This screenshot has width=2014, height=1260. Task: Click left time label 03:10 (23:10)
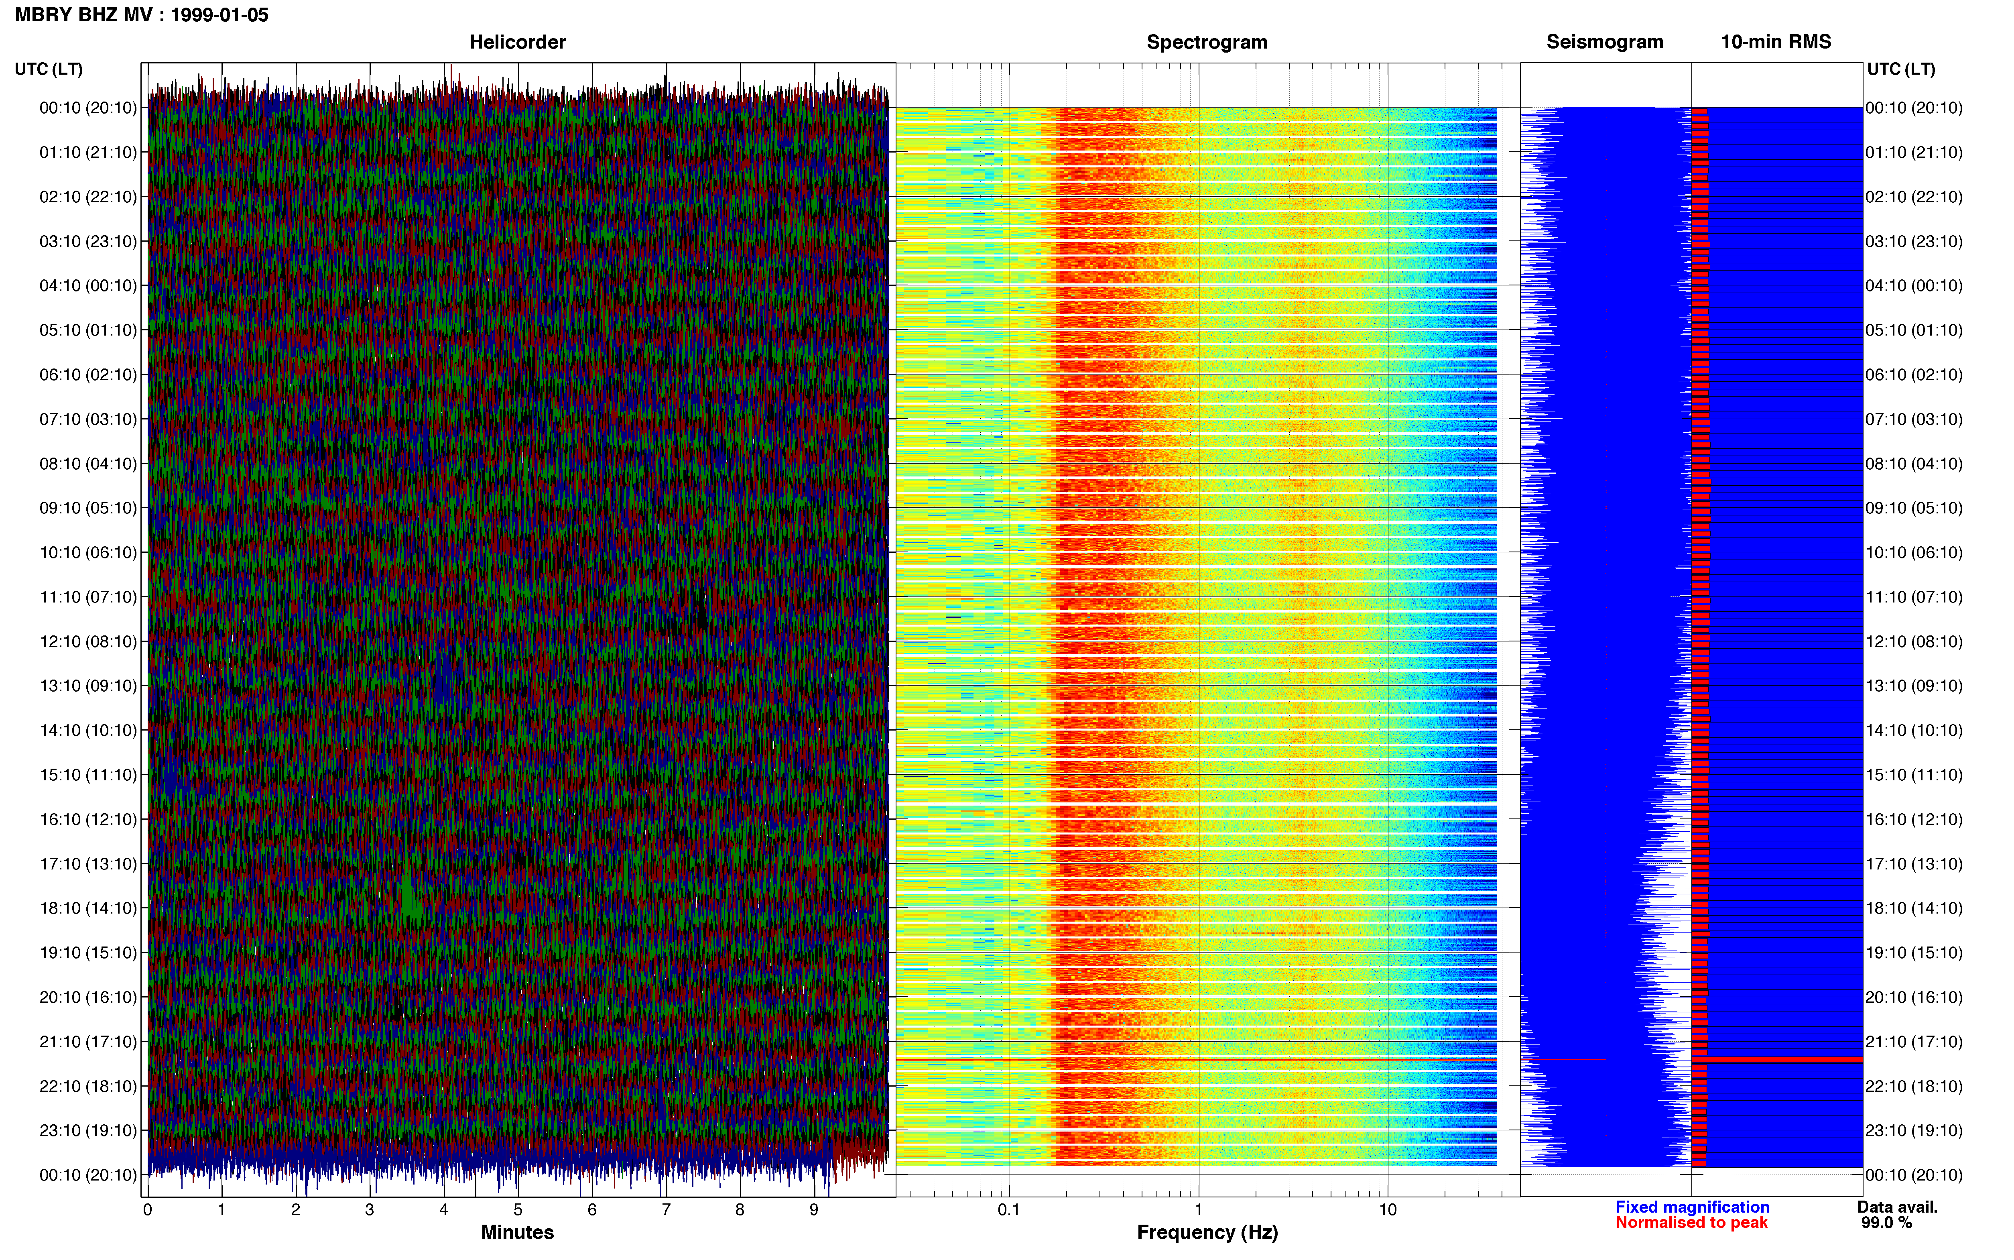[x=88, y=242]
